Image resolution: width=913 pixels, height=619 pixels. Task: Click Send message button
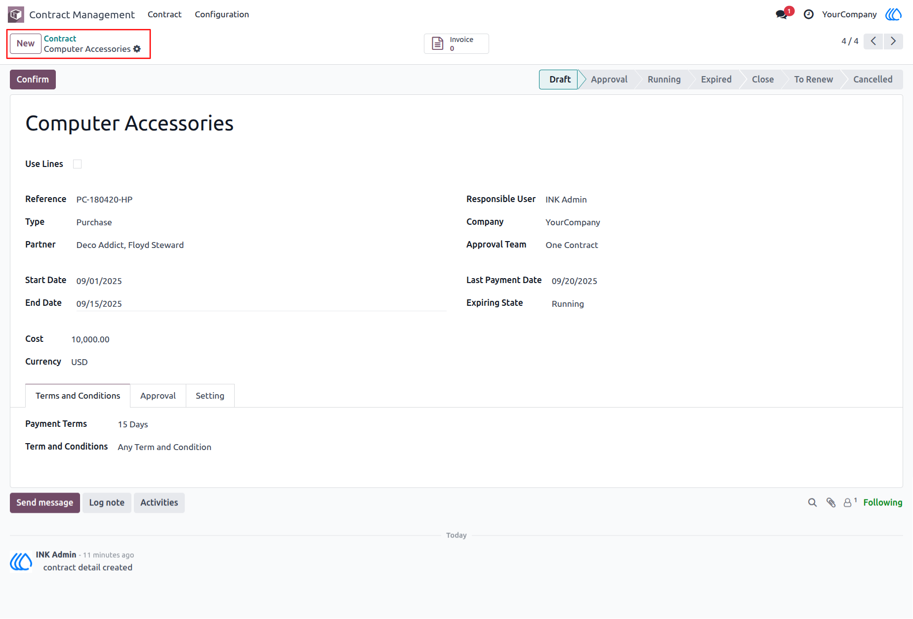45,502
